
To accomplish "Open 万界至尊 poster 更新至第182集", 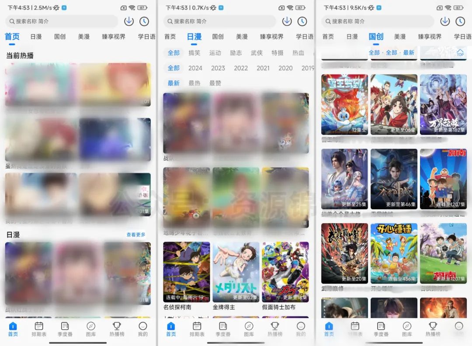I will (x=444, y=104).
